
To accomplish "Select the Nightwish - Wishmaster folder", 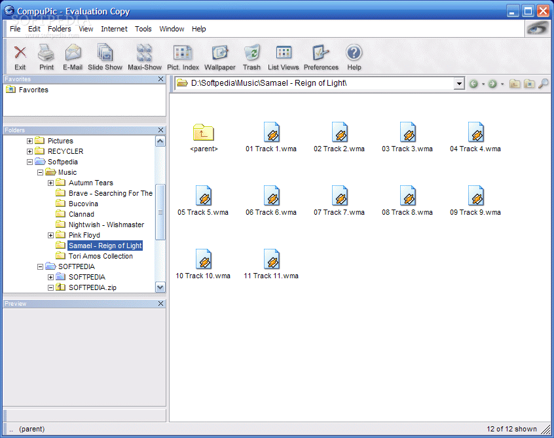I will pyautogui.click(x=100, y=225).
